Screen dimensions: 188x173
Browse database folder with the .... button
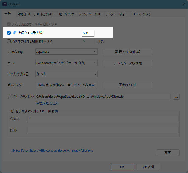coord(176,97)
